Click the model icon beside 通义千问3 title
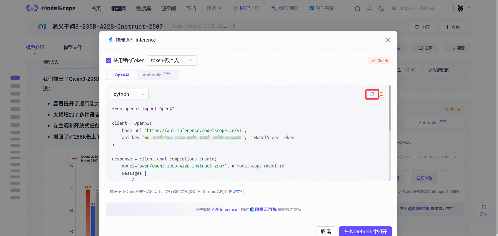 pos(42,26)
